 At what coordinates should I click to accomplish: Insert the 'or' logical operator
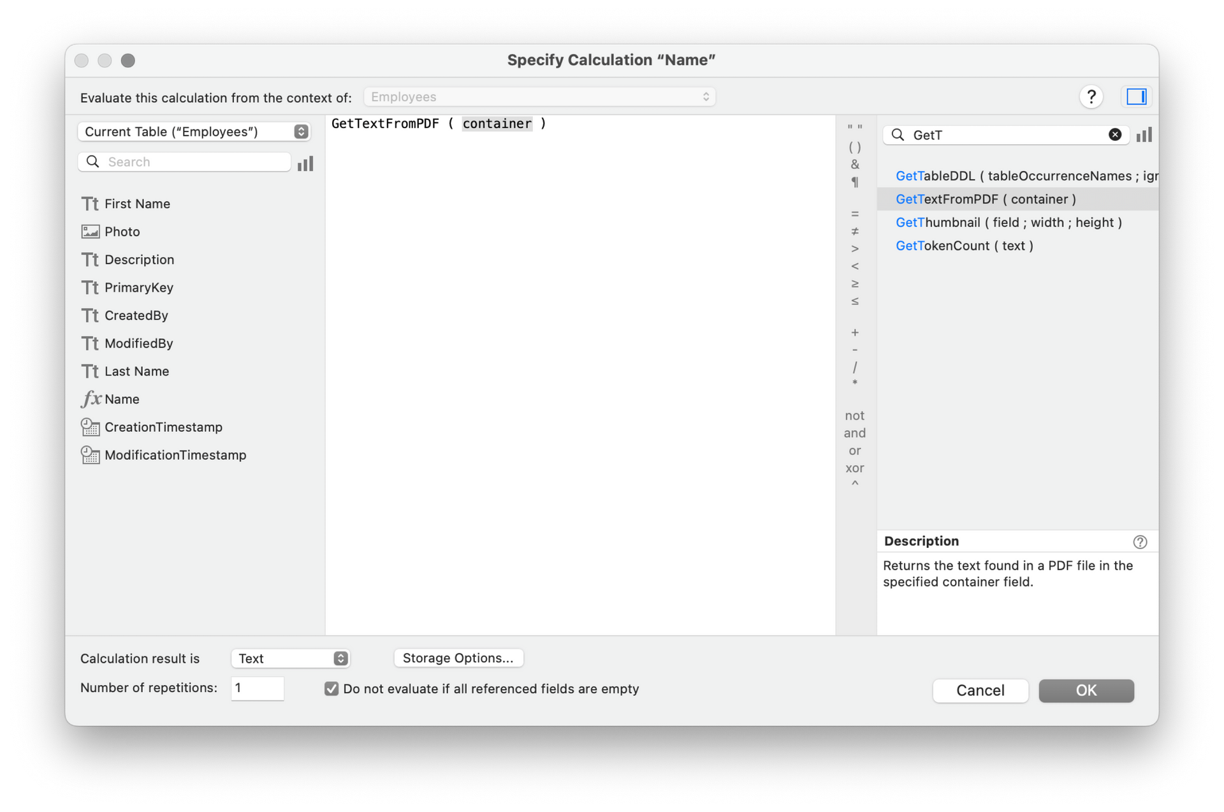[854, 451]
